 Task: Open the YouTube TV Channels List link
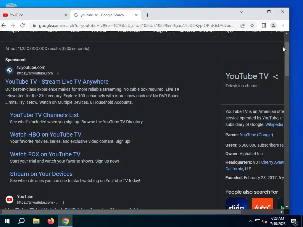(x=44, y=115)
